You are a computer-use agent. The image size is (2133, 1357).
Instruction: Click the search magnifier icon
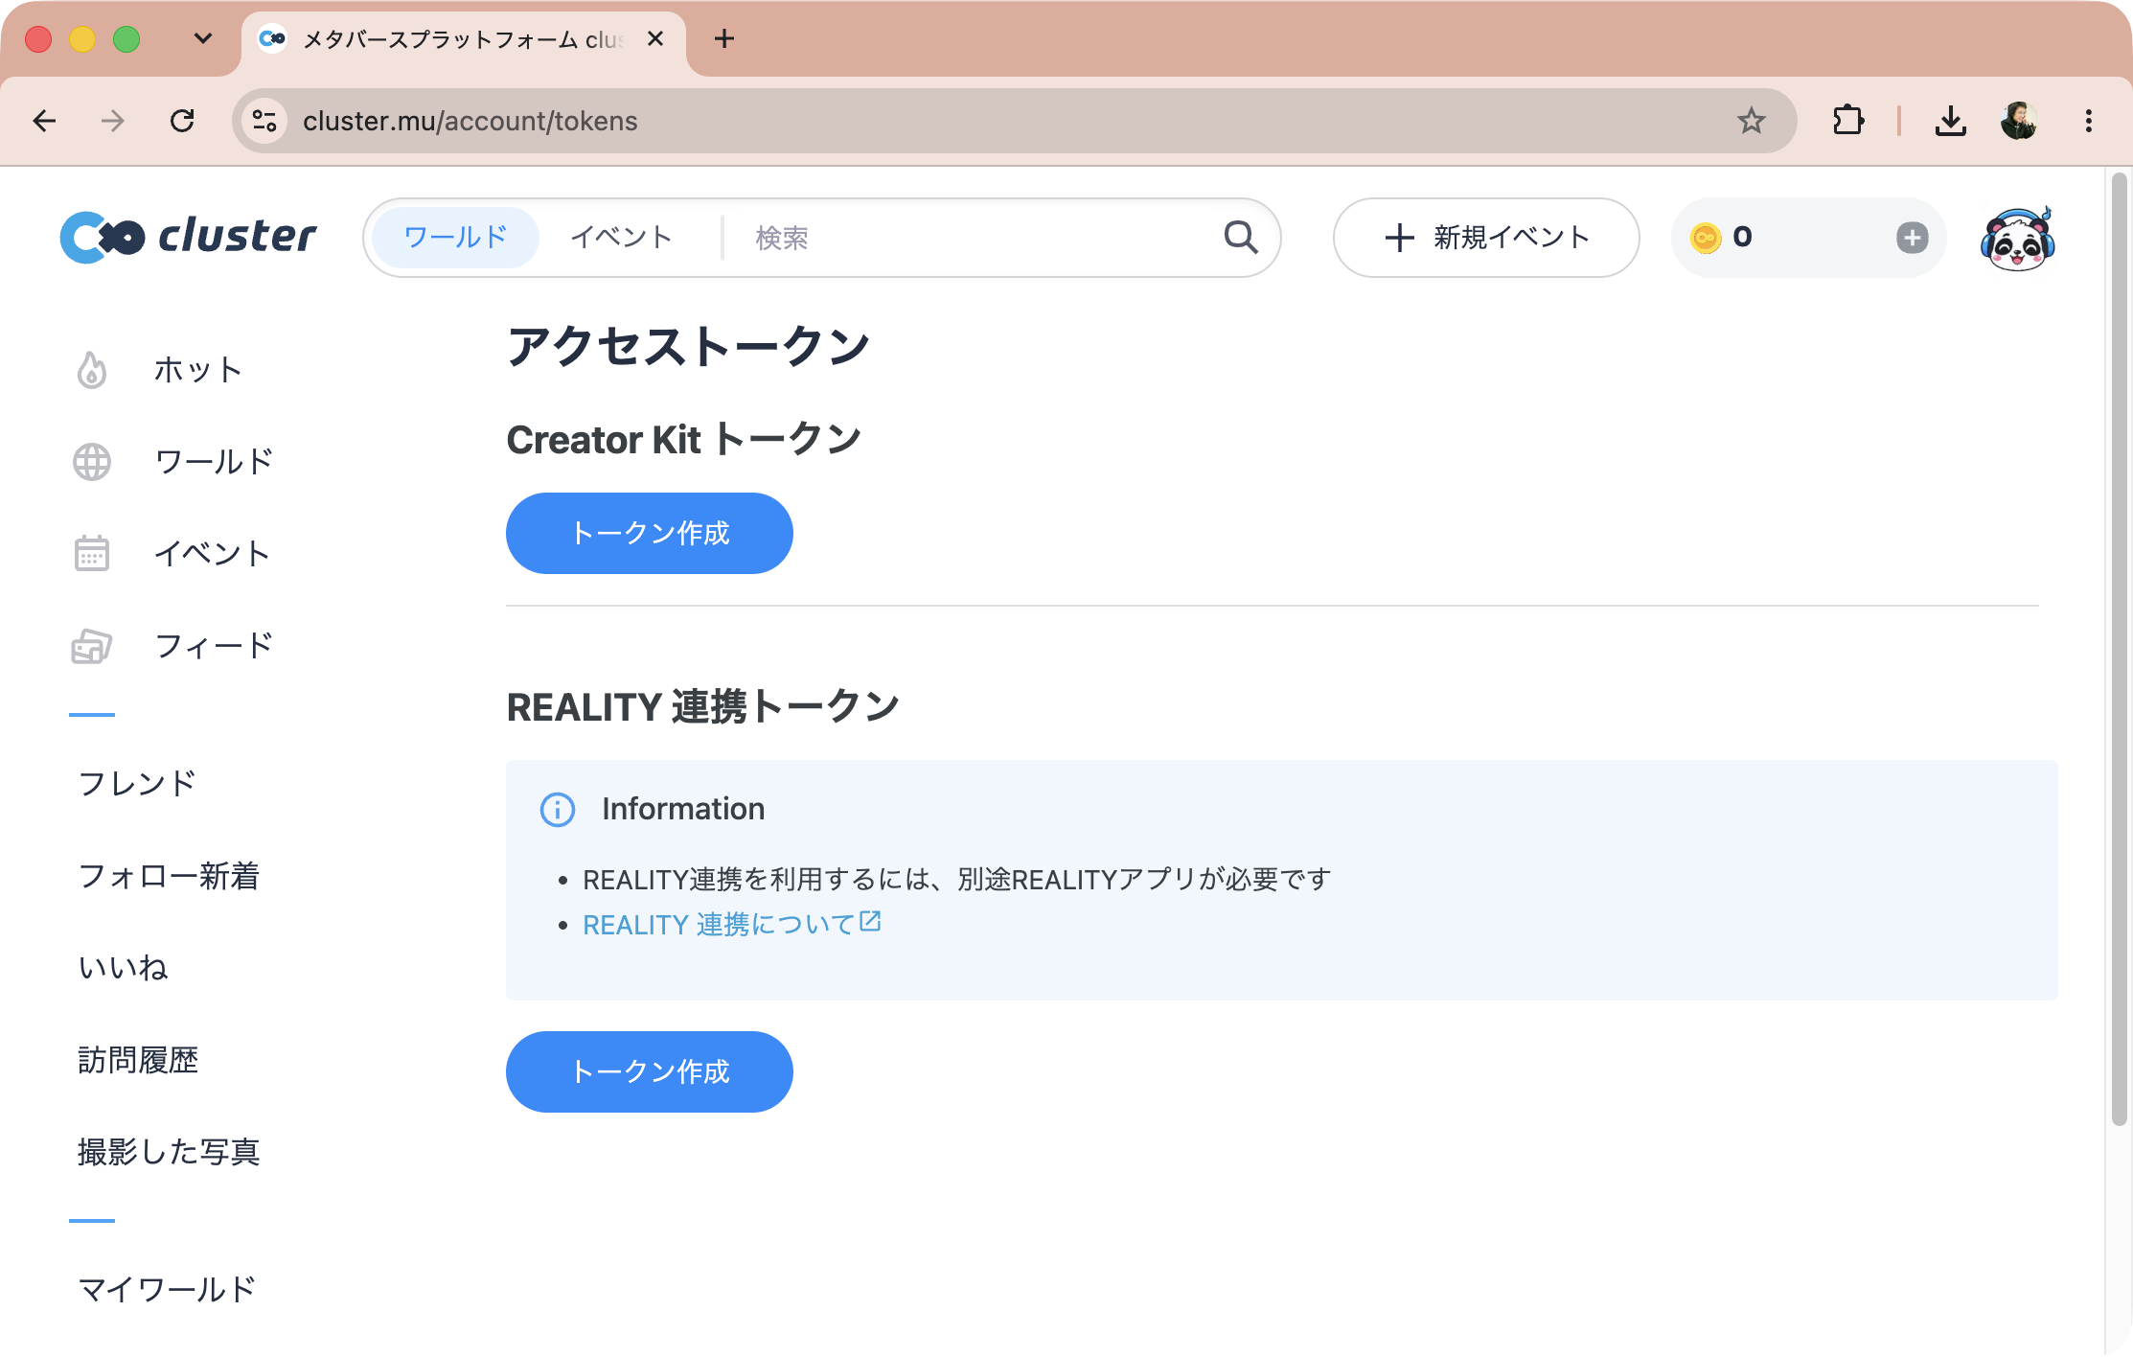coord(1241,237)
